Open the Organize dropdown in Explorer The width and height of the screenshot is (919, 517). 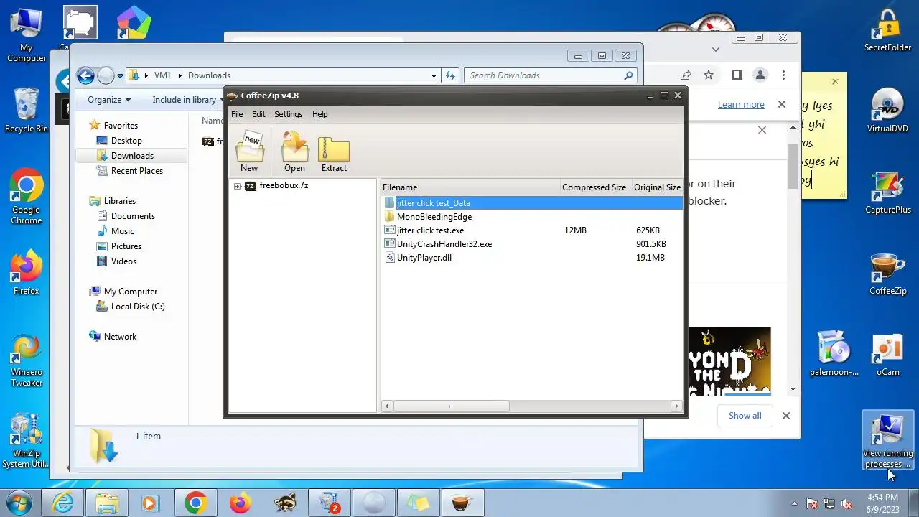(109, 100)
